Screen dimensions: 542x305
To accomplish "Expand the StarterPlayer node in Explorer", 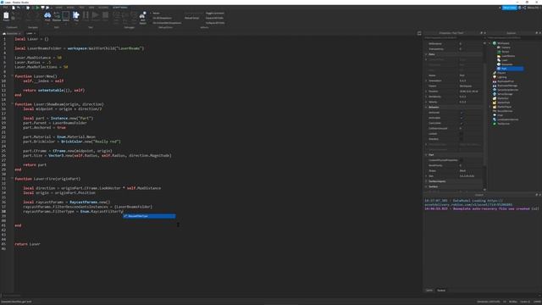I will tap(489, 107).
